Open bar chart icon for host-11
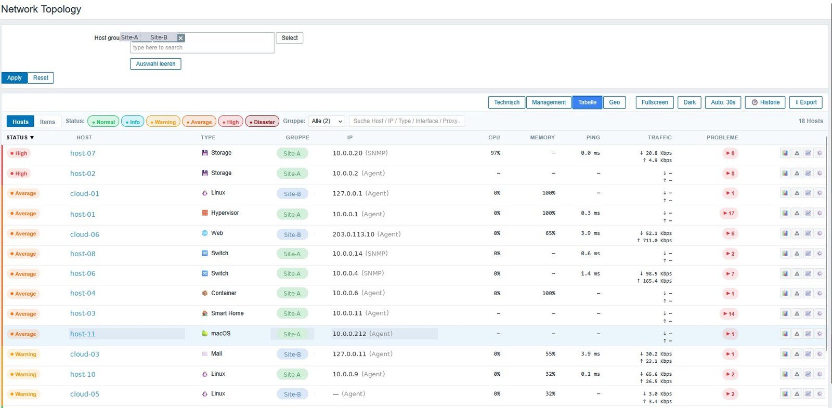832x408 pixels. pos(785,334)
